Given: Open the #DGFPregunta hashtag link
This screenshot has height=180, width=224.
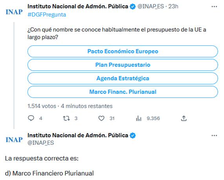Looking at the screenshot, I should click(x=47, y=15).
